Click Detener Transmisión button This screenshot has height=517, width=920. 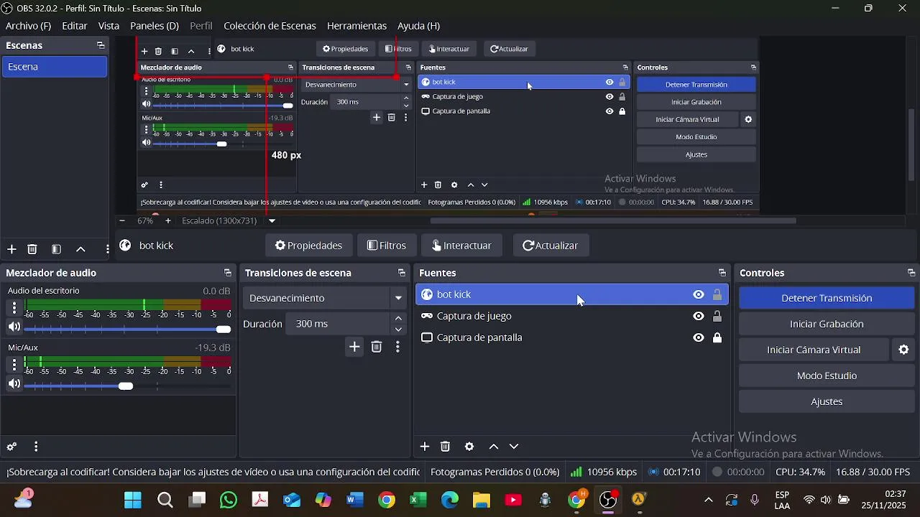(x=827, y=298)
